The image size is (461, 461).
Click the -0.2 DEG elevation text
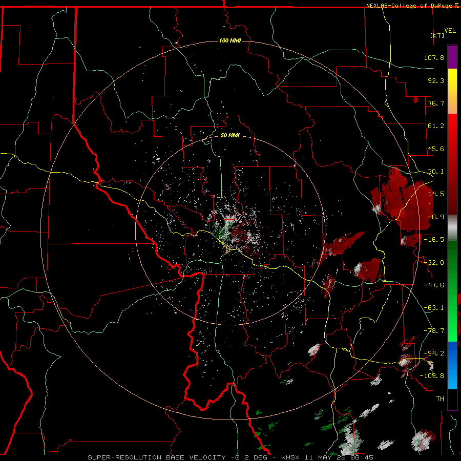249,457
